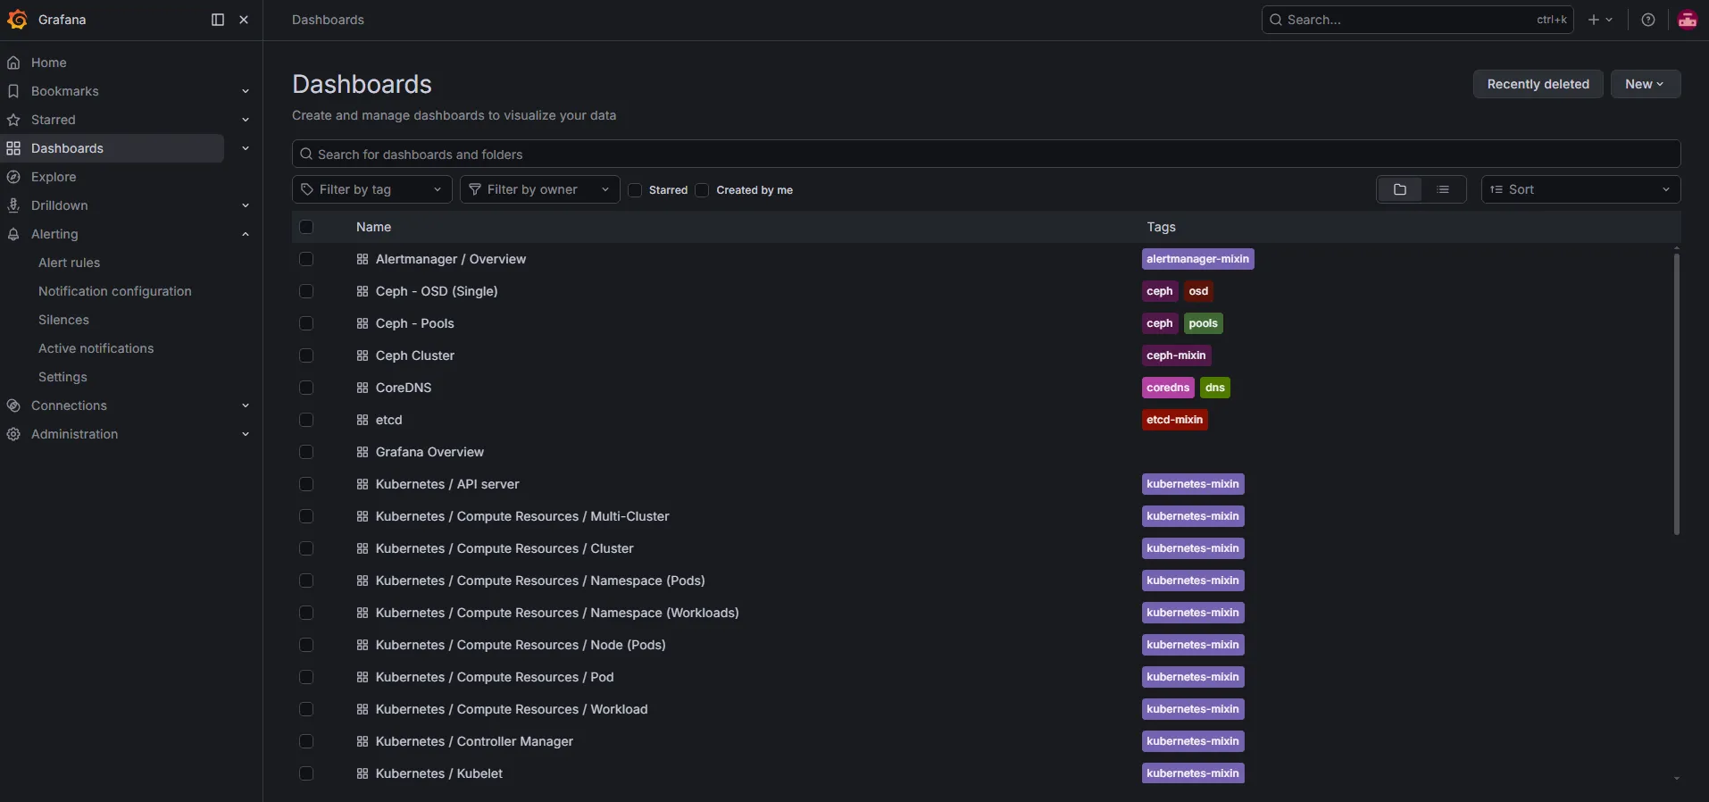Click dashboard icon beside Alertmanager / Overview
The height and width of the screenshot is (802, 1709).
tap(363, 259)
